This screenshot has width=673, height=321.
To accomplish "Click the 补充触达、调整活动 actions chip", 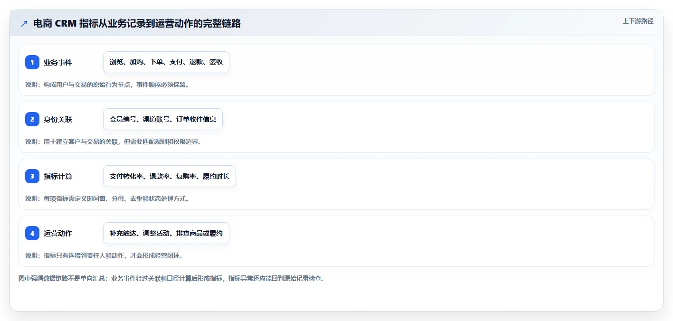I will (x=166, y=233).
